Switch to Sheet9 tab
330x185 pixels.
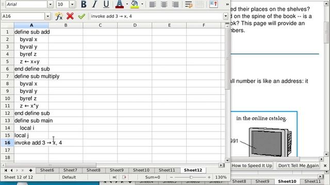coord(117,170)
